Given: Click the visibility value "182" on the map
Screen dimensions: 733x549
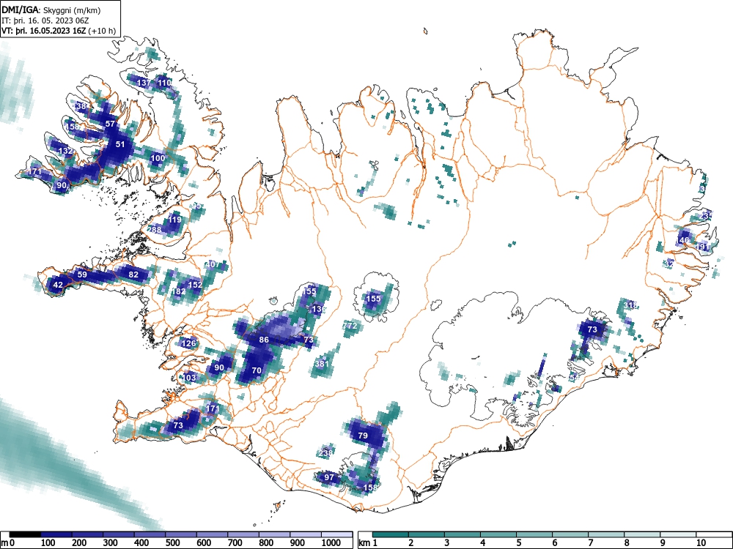Looking at the screenshot, I should coord(179,291).
